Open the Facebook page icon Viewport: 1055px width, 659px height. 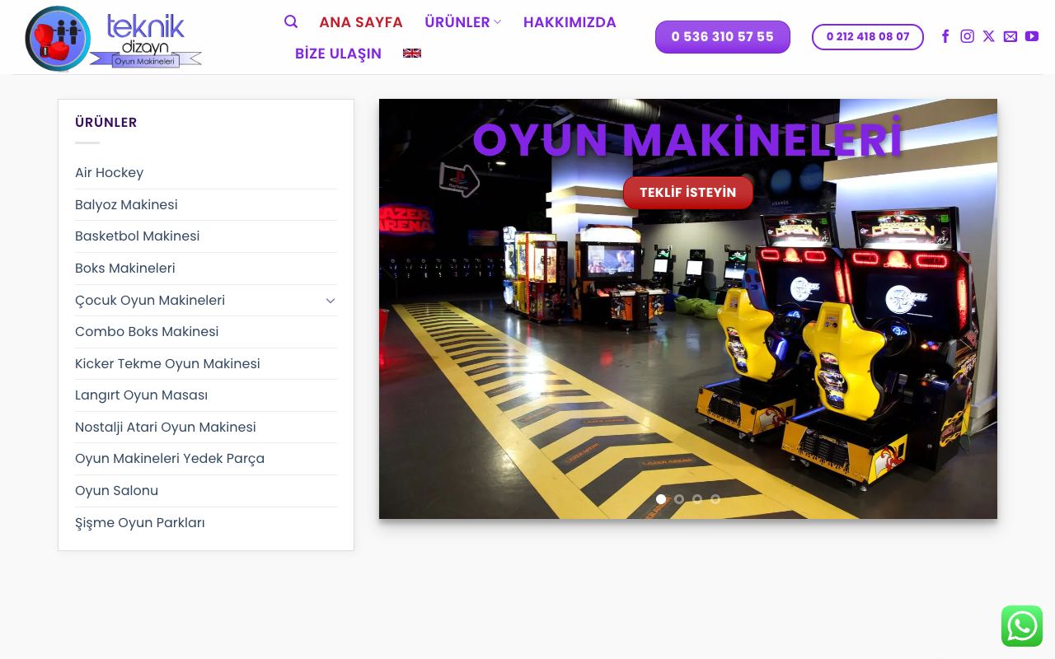[945, 36]
